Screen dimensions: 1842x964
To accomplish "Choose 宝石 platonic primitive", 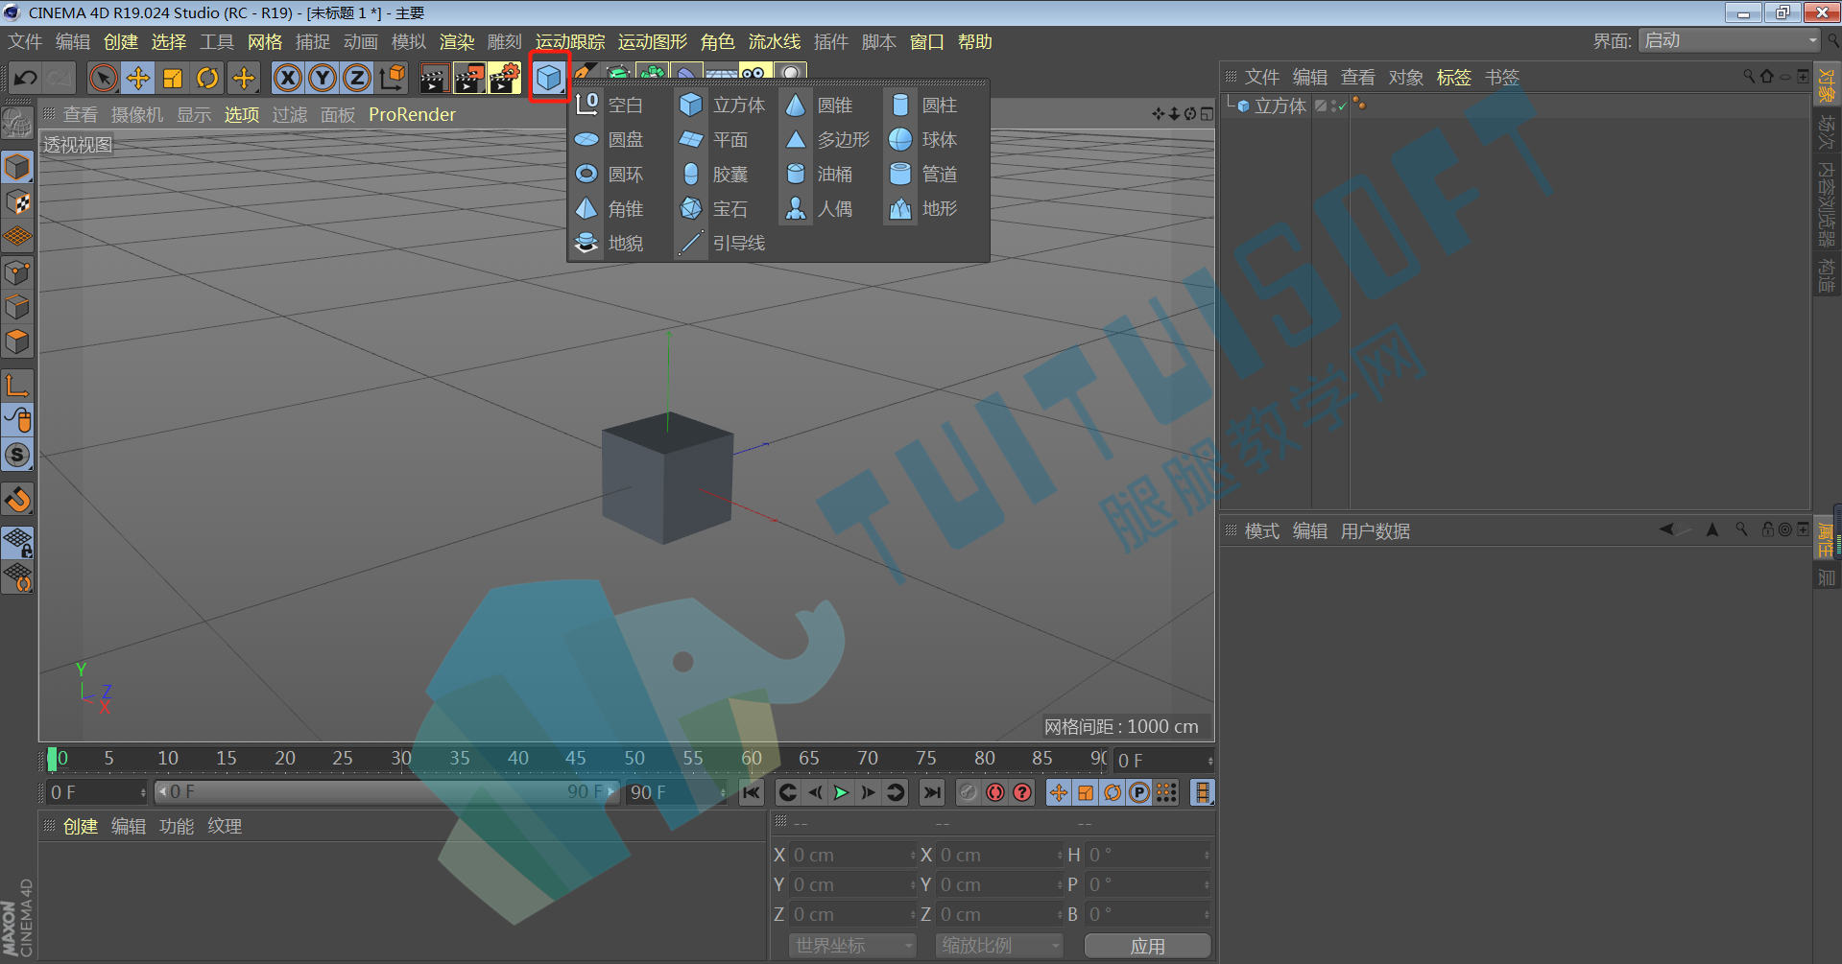I will [x=714, y=209].
